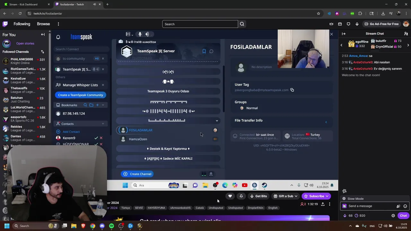411x231 pixels.
Task: Open Spotify from Windows taskbar
Action: 111,226
